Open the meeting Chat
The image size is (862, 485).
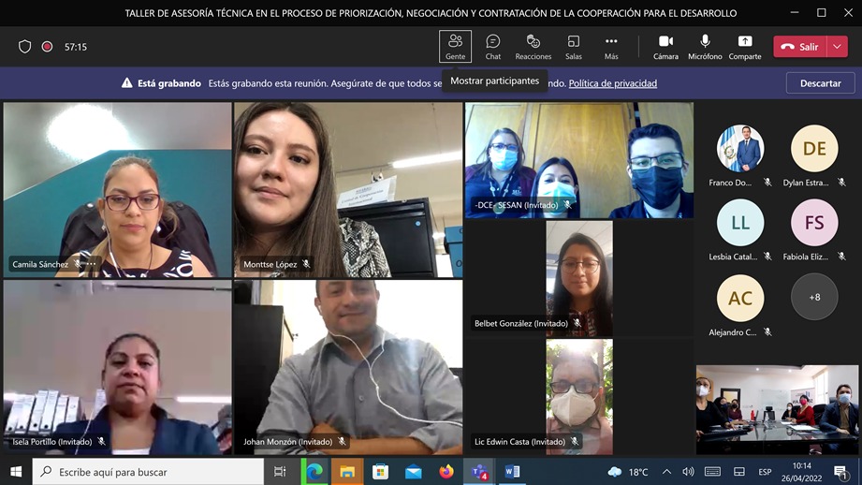pos(493,47)
